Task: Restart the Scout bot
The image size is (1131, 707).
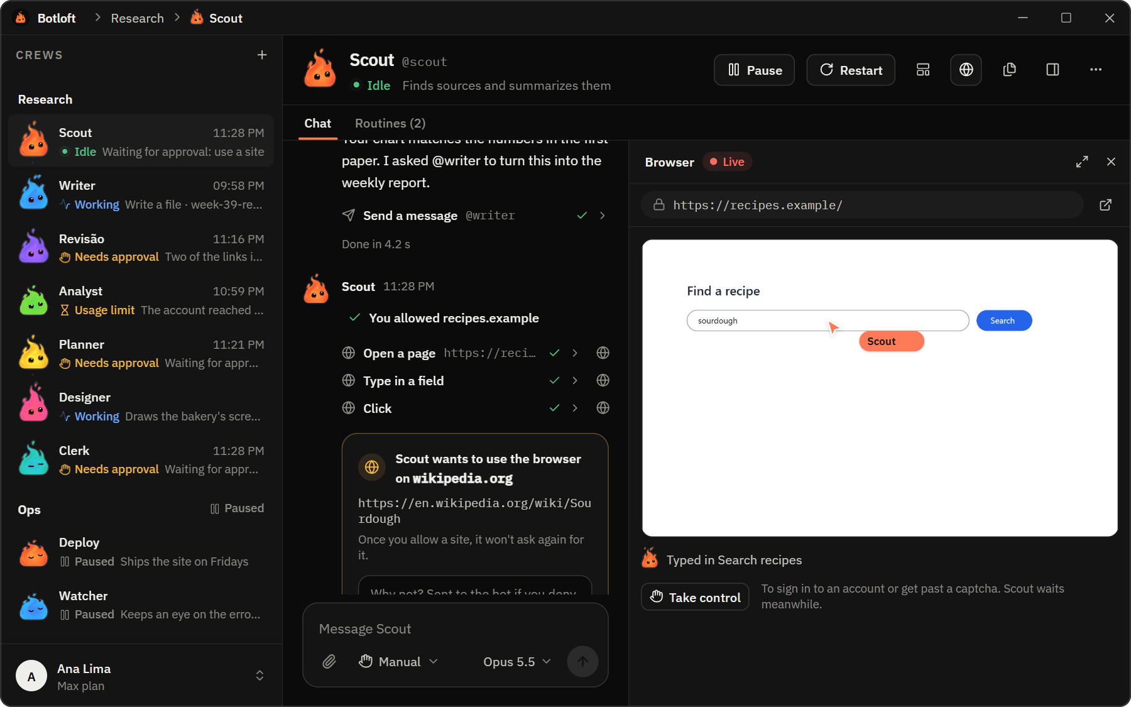Action: pyautogui.click(x=851, y=70)
